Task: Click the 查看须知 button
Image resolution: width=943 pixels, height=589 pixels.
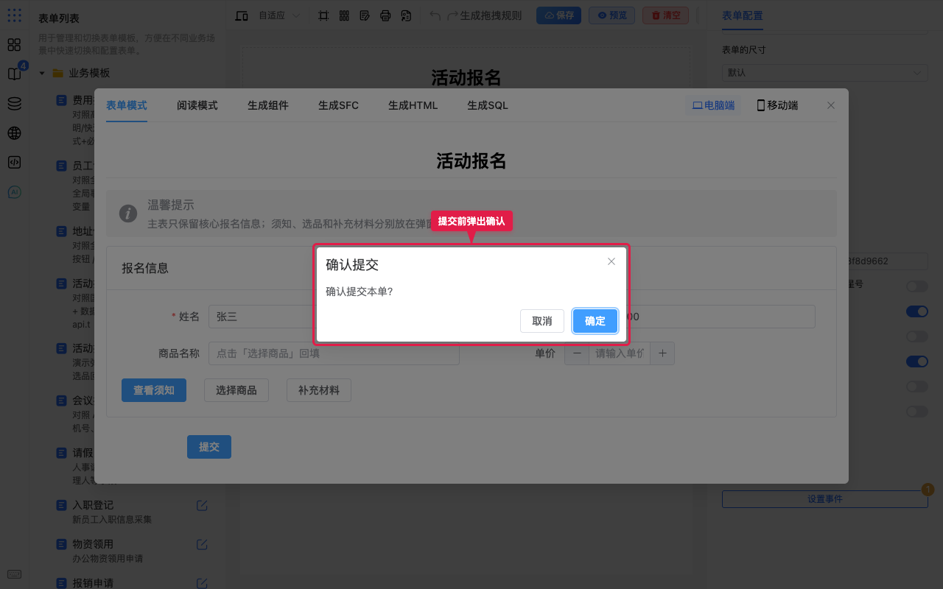Action: (x=154, y=390)
